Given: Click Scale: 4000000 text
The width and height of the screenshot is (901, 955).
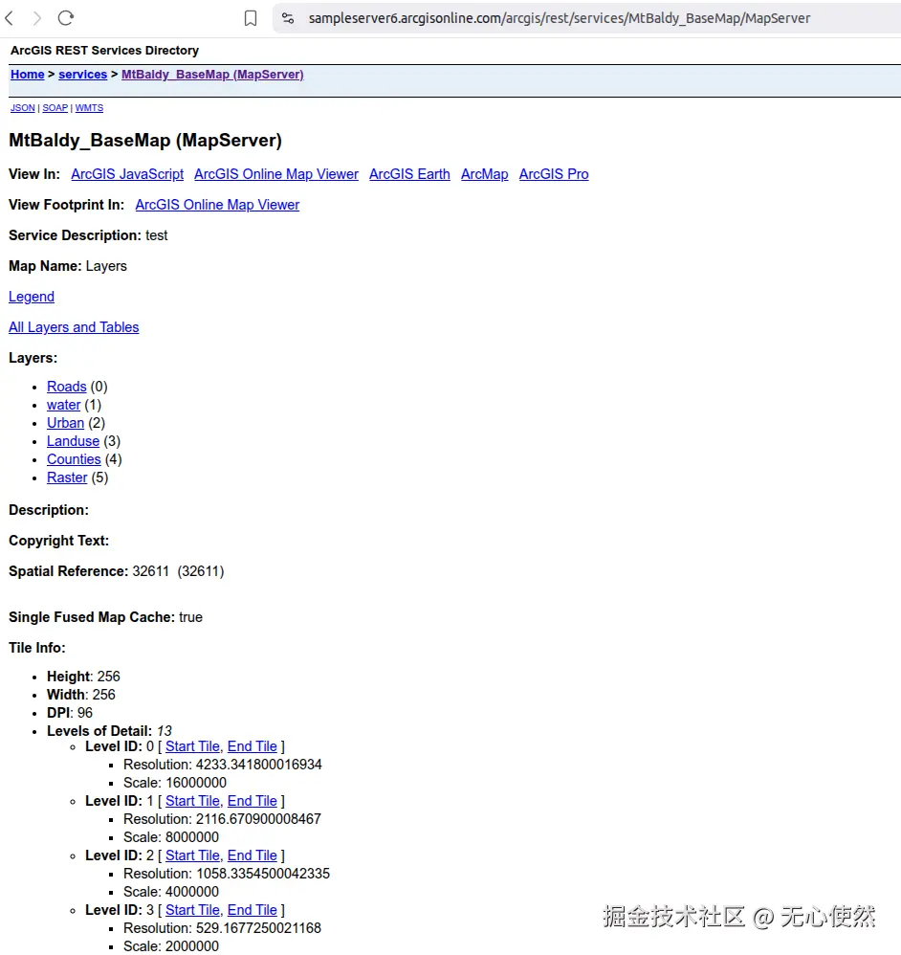Looking at the screenshot, I should [171, 892].
